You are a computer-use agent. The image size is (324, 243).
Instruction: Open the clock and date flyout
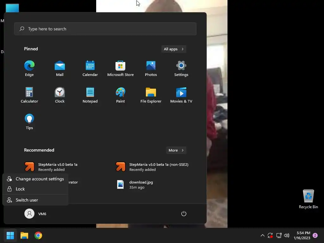tap(302, 235)
